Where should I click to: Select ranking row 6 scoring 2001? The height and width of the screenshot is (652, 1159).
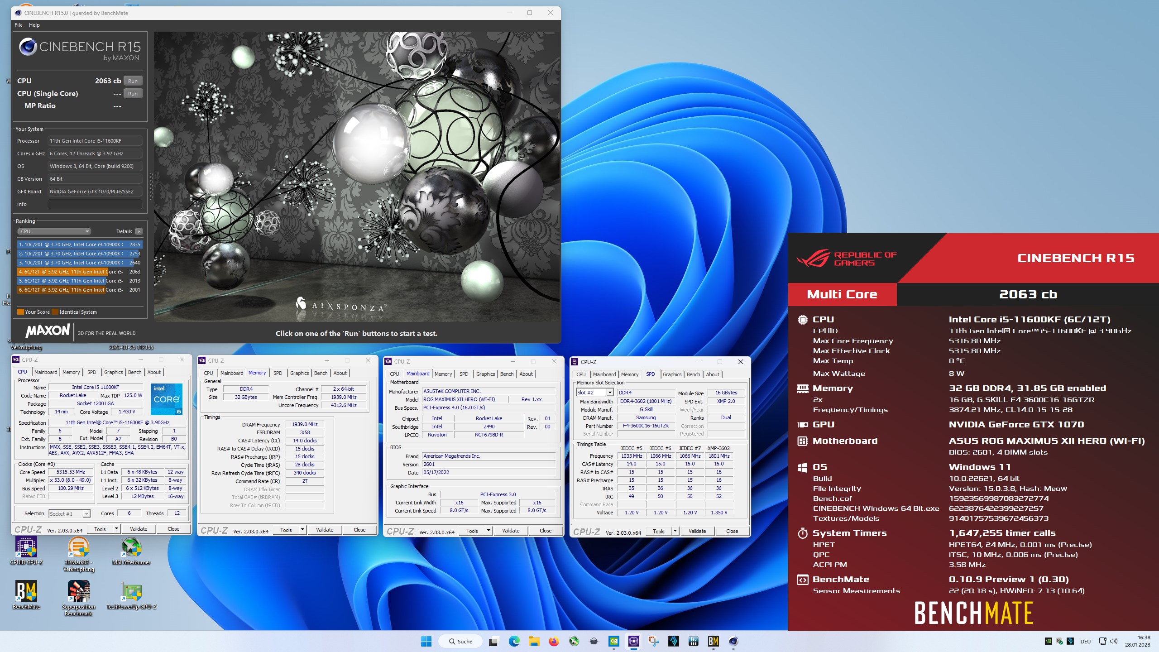click(x=80, y=290)
